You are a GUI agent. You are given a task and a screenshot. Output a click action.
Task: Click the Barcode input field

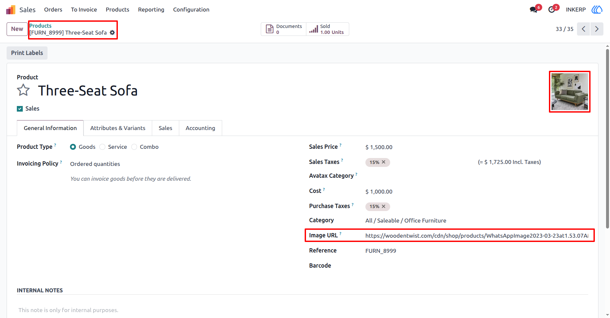point(477,266)
